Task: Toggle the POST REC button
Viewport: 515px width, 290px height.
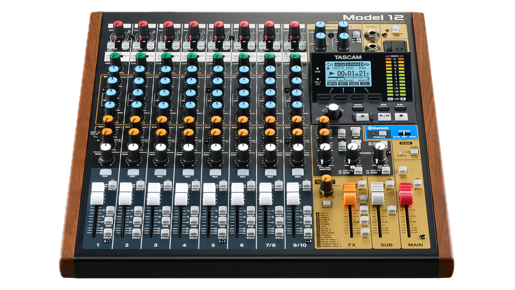Action: point(402,170)
